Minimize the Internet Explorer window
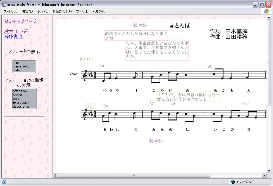Viewport: 273px width, 186px height. click(x=255, y=5)
